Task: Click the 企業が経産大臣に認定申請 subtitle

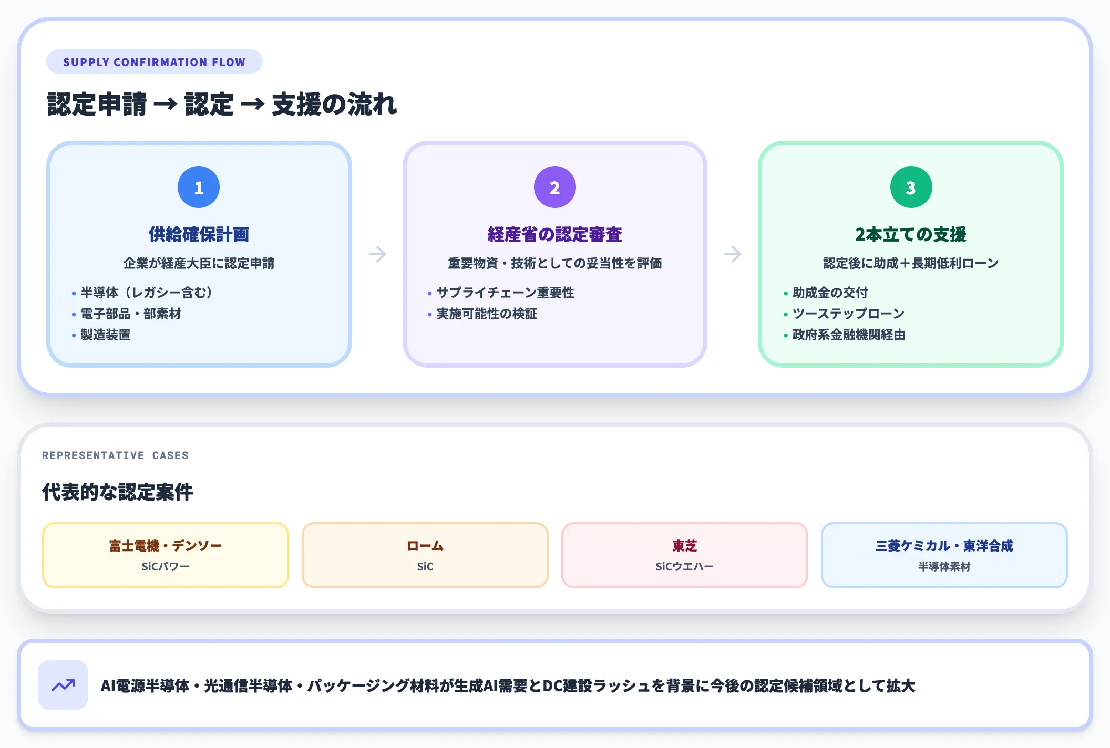Action: point(199,263)
